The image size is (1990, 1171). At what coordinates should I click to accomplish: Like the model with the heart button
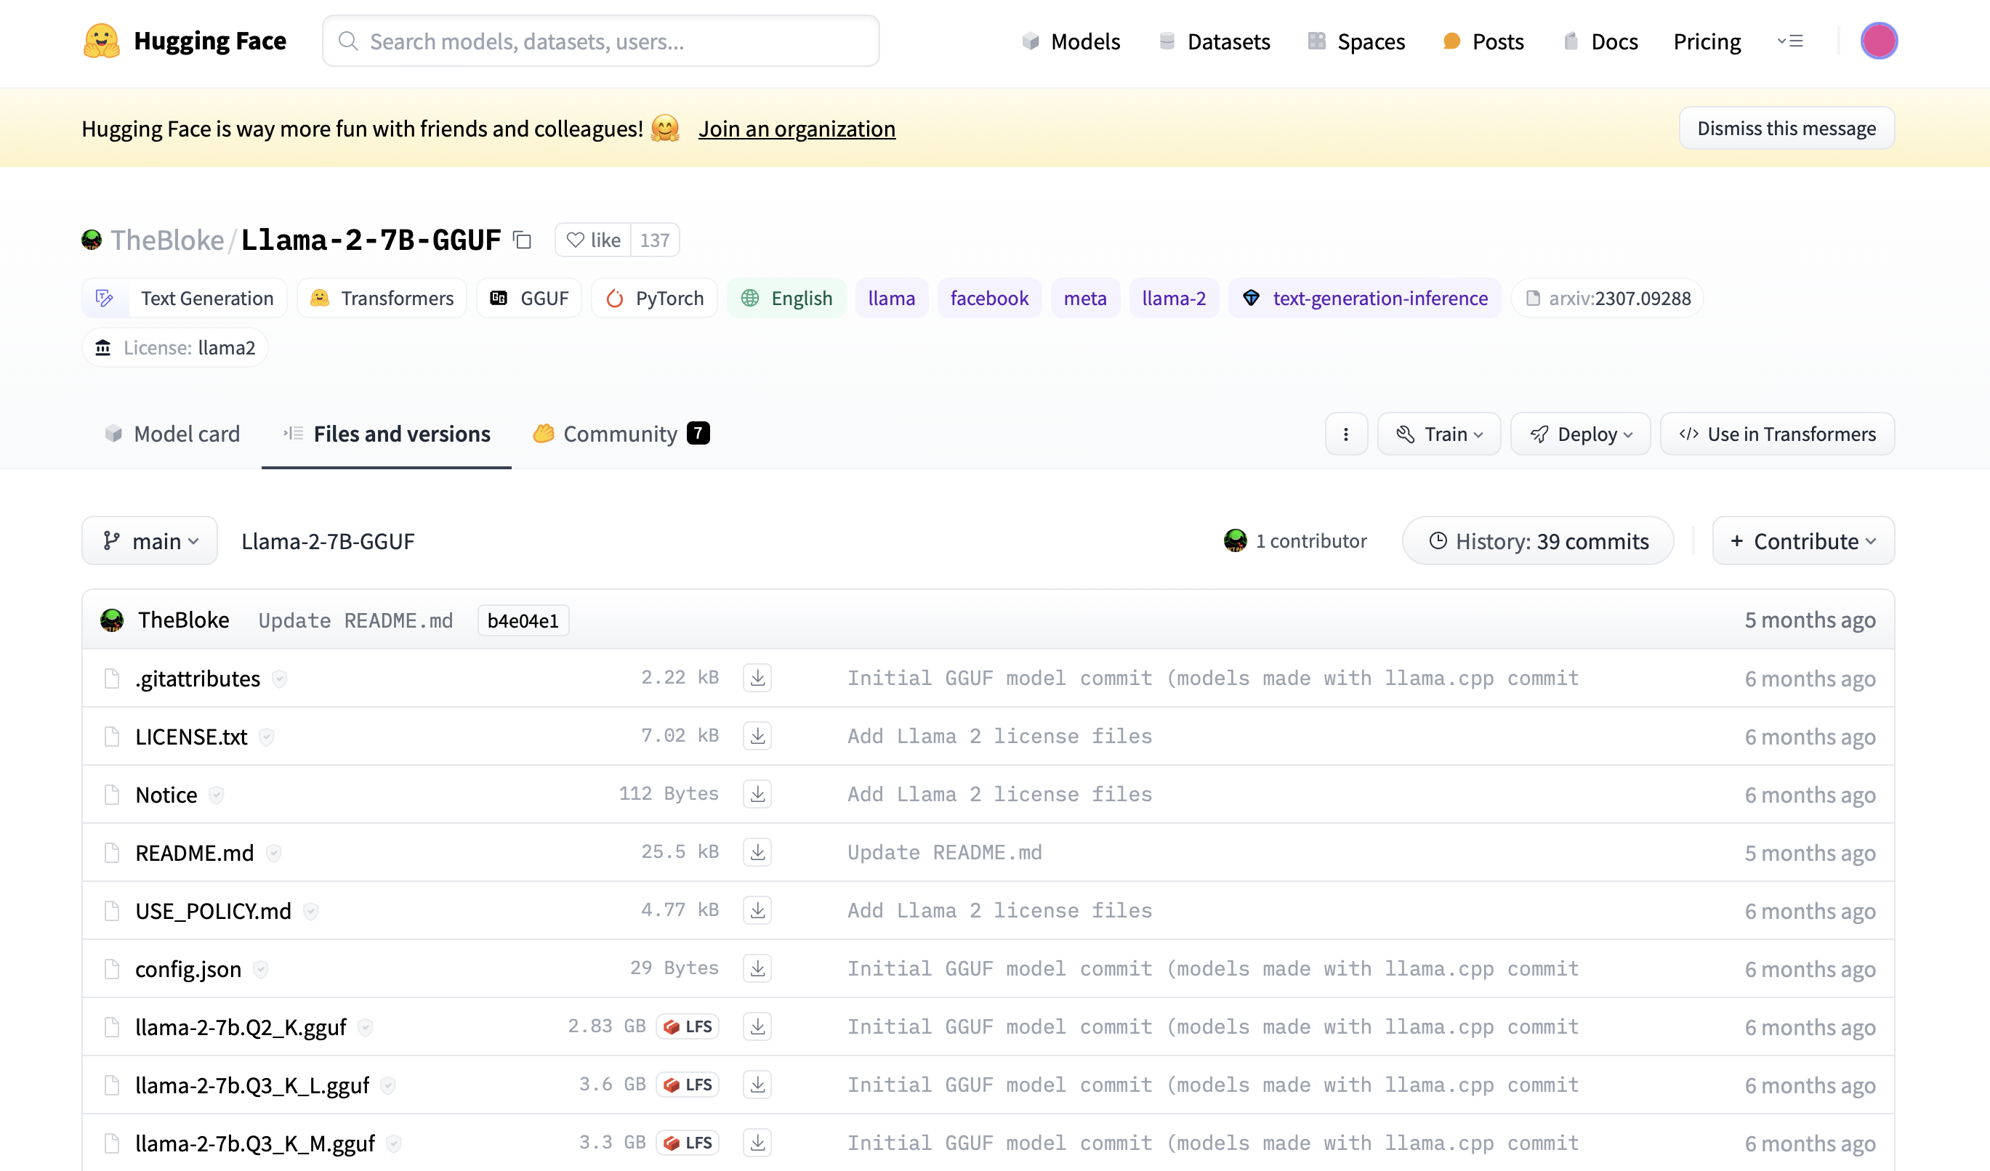coord(593,240)
